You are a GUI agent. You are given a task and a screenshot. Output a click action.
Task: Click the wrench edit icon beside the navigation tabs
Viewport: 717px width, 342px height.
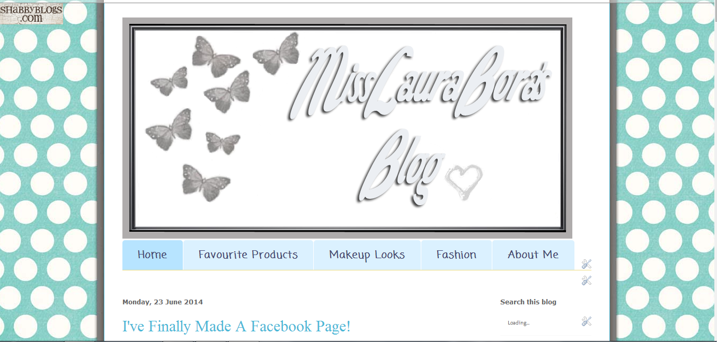(586, 264)
